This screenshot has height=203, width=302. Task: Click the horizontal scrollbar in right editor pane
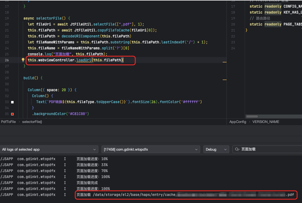(x=252, y=116)
